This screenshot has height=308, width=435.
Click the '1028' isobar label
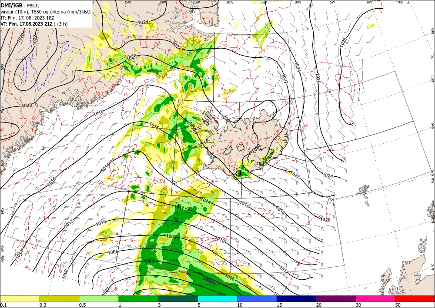point(344,42)
